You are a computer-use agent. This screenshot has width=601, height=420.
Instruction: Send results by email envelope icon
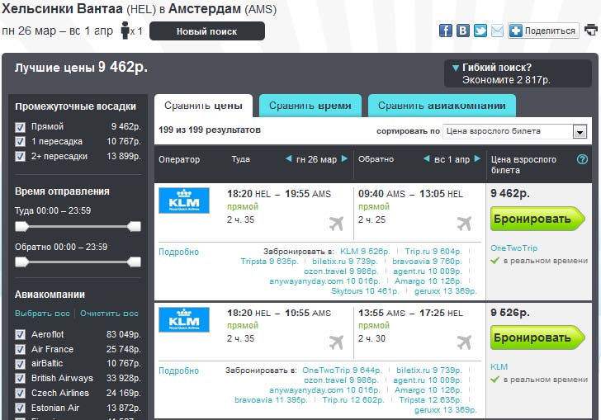[x=497, y=31]
